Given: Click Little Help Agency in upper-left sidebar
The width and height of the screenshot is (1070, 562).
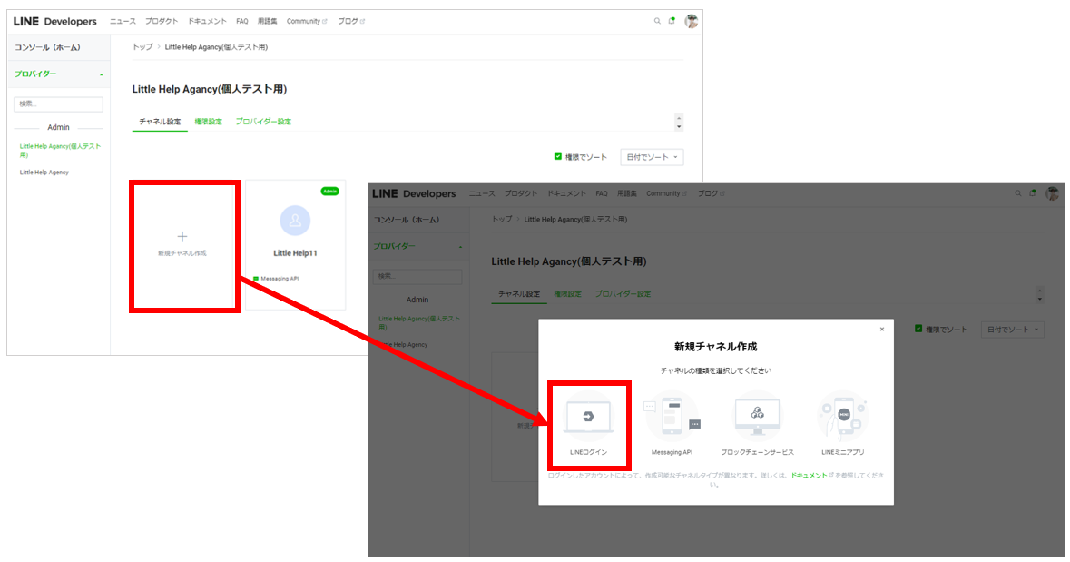Looking at the screenshot, I should tap(44, 172).
